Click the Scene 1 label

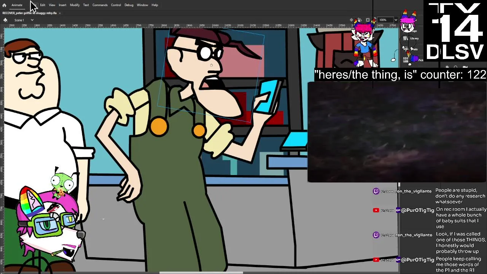point(19,20)
